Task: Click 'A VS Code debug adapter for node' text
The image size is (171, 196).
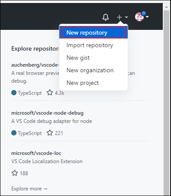Action: tap(52, 121)
